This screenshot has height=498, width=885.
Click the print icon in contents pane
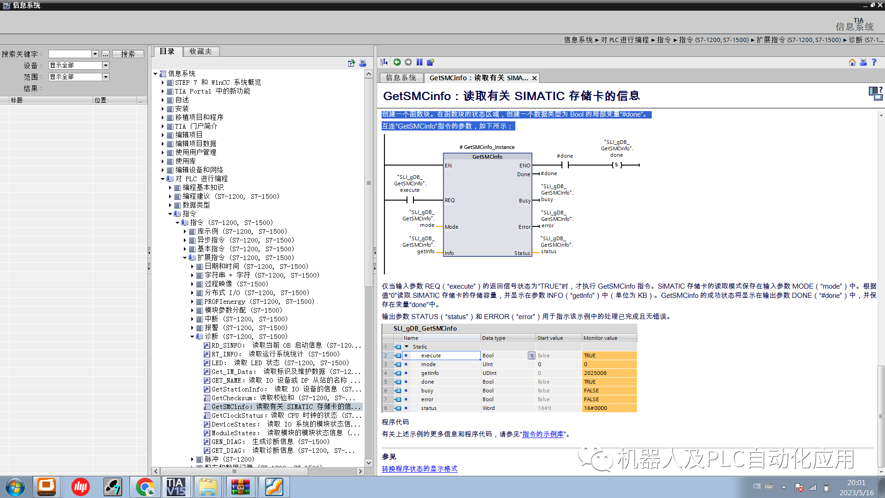[x=363, y=63]
